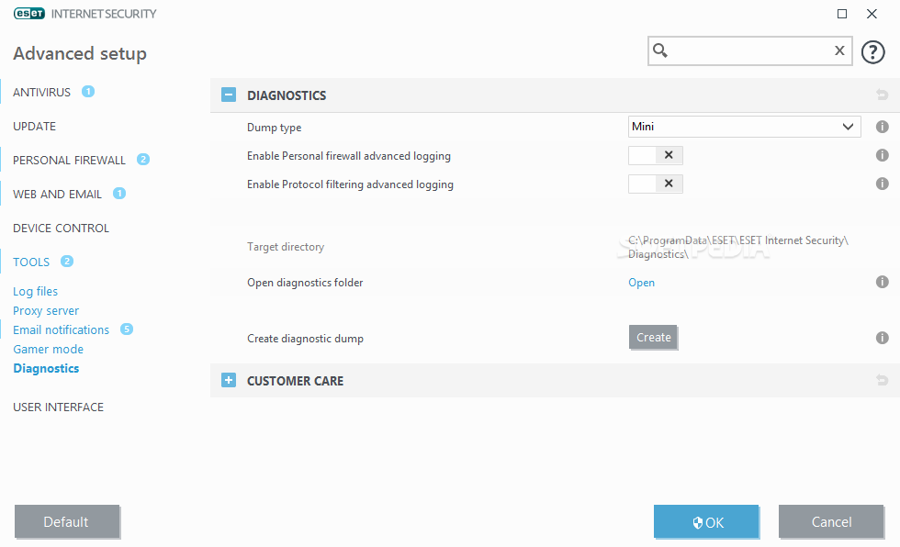
Task: Confirm settings with the OK button
Action: 706,522
